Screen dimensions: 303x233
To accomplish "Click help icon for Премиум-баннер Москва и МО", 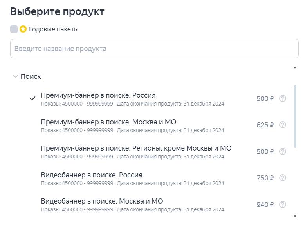I will coord(283,125).
